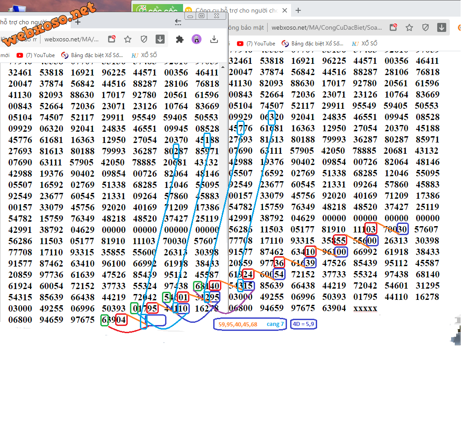This screenshot has width=466, height=428.
Task: Click dark download arrow in front window address bar
Action: [160, 40]
